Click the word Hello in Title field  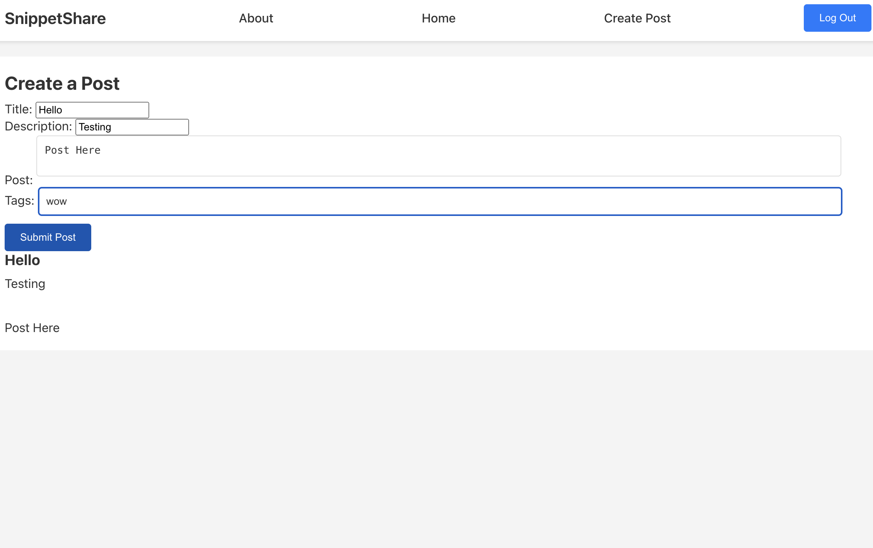click(50, 110)
